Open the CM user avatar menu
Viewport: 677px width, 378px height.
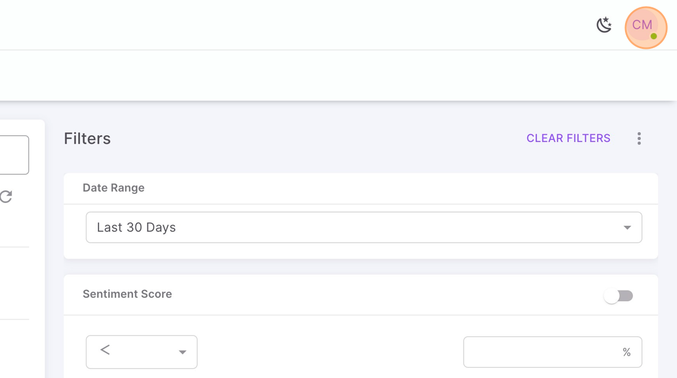[646, 28]
